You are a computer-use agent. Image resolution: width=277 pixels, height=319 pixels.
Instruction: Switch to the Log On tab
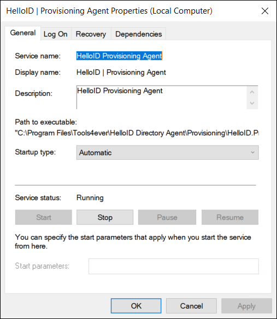[56, 34]
